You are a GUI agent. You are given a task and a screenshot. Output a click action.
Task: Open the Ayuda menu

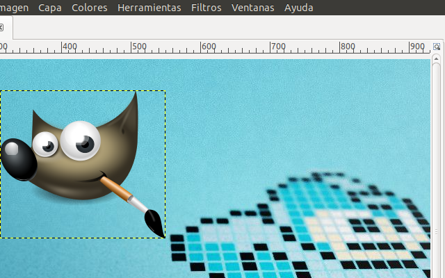pos(299,8)
